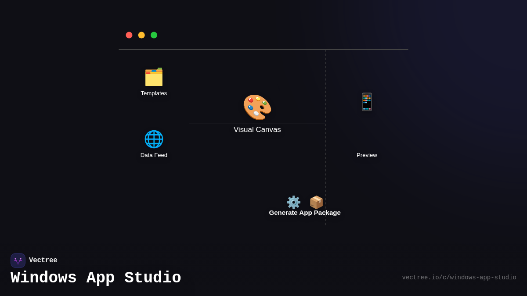The width and height of the screenshot is (527, 296).
Task: Select the Preview tab label
Action: [367, 155]
